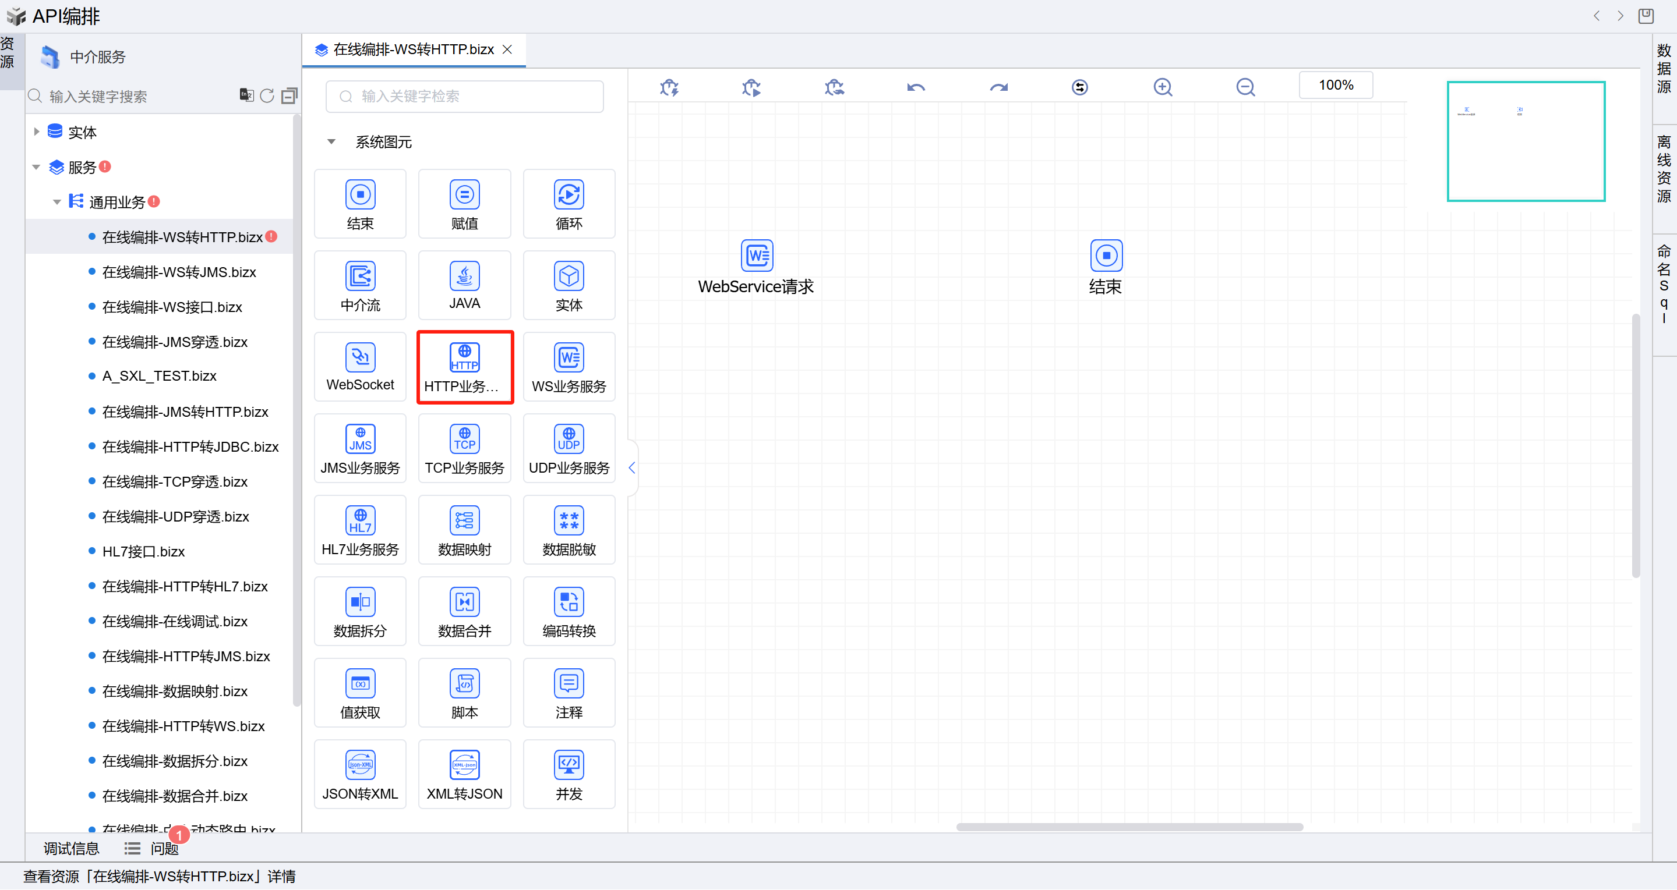This screenshot has width=1677, height=890.
Task: Collapse the 通用业务 tree folder
Action: (57, 203)
